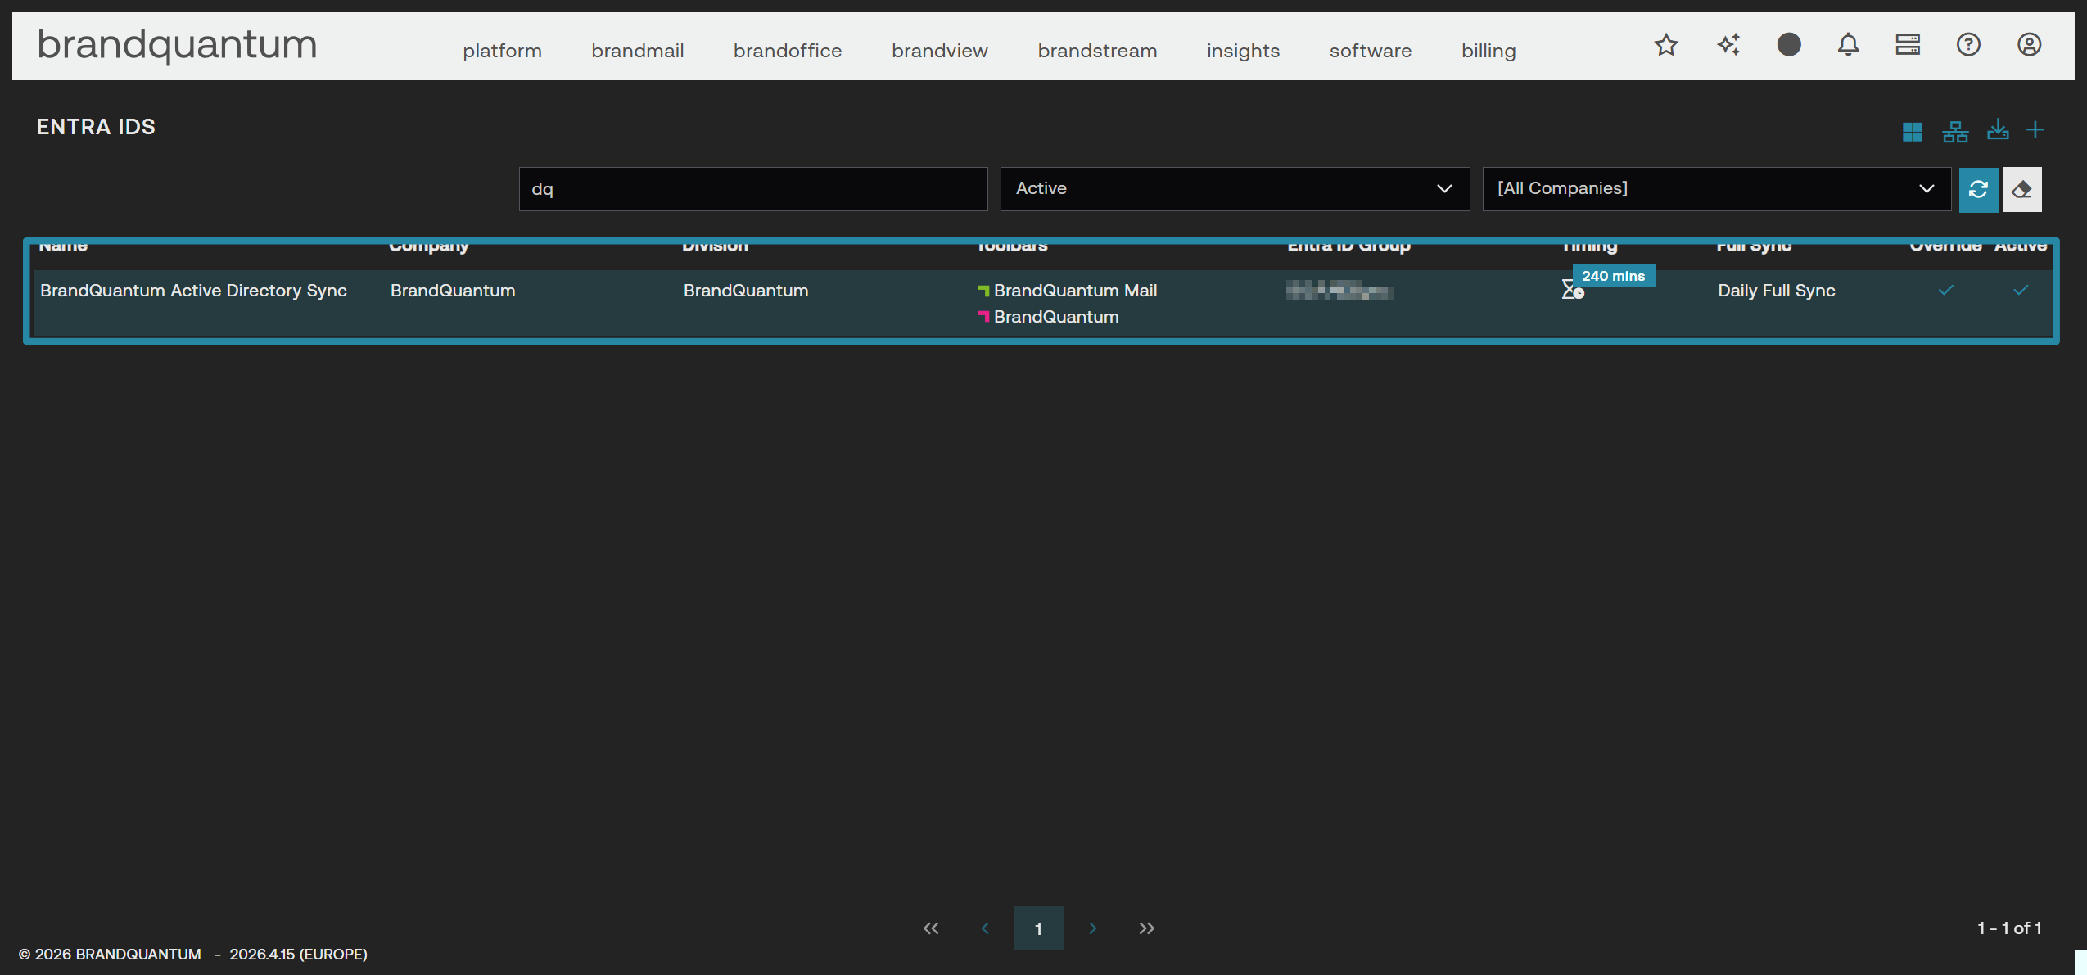
Task: Open the brandmail menu
Action: point(637,51)
